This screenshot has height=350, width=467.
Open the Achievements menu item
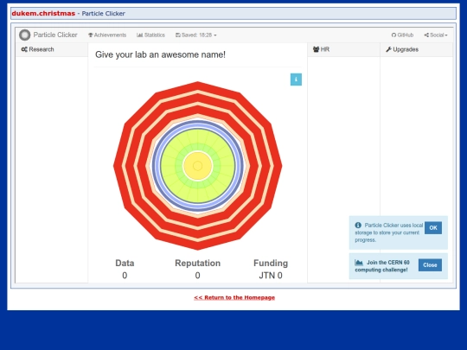click(x=107, y=35)
